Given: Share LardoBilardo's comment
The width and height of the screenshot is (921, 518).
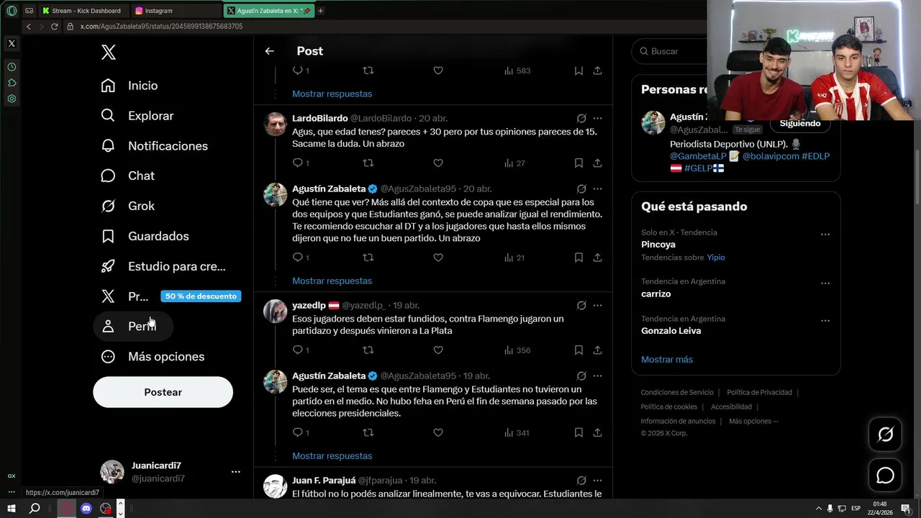Looking at the screenshot, I should tap(597, 163).
